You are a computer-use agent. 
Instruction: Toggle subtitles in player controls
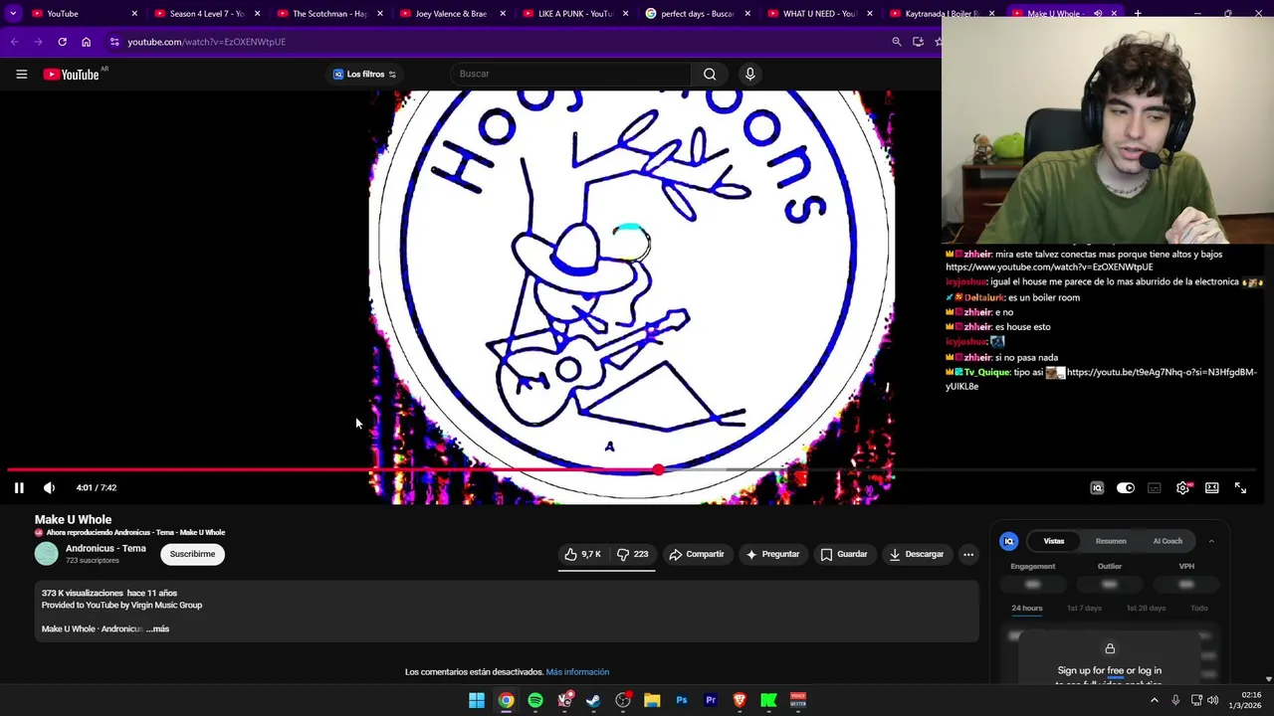coord(1155,487)
